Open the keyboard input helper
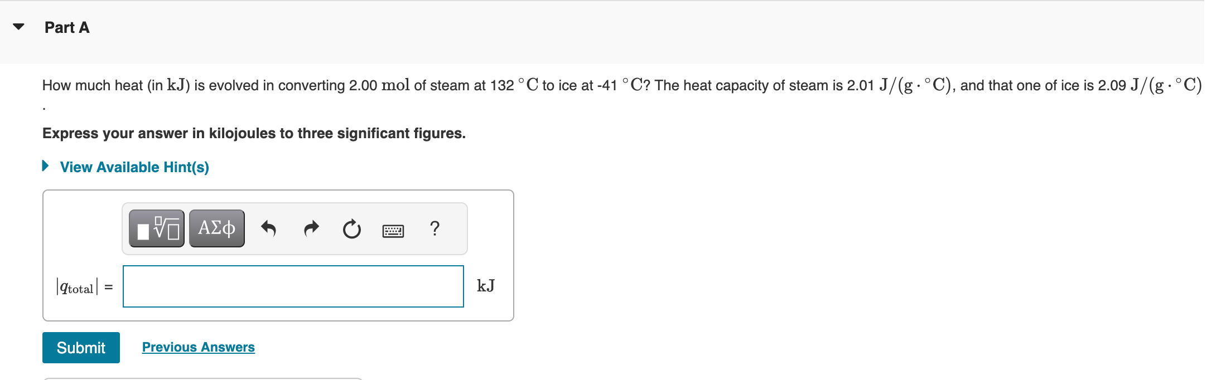Image resolution: width=1226 pixels, height=380 pixels. 393,230
